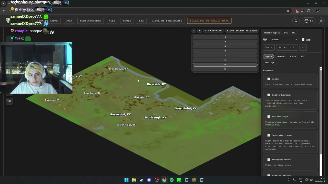Viewport: 328px width, 184px height.
Task: Select floor 1 in the floor list
Action: click(x=225, y=60)
